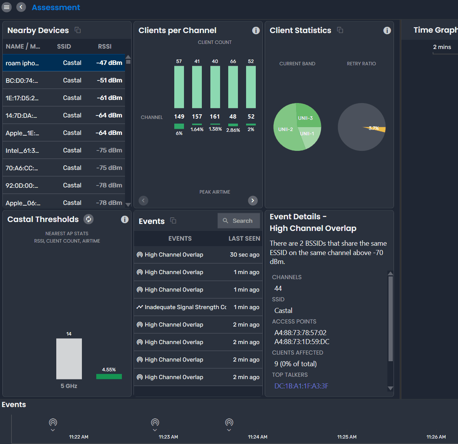Copy the Events list
This screenshot has width=458, height=444.
(x=173, y=221)
